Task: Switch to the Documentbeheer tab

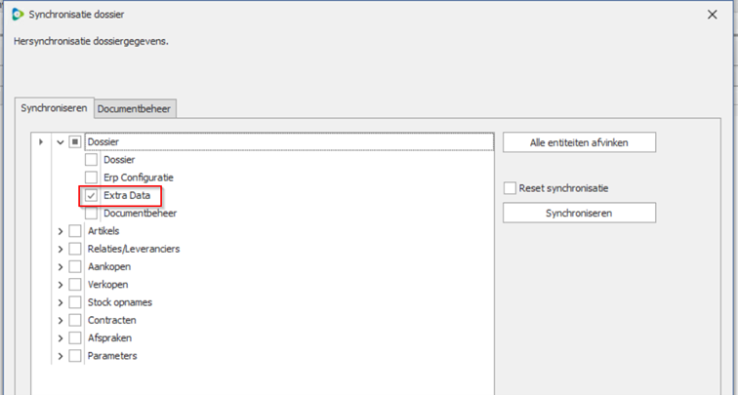Action: pos(135,109)
